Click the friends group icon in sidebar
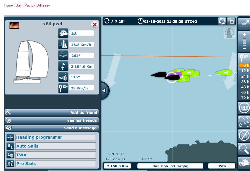This screenshot has height=171, width=250. (244, 108)
